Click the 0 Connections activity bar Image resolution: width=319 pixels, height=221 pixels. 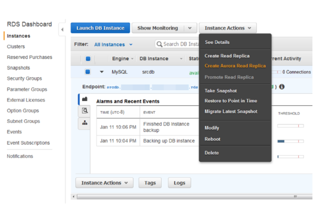click(276, 72)
